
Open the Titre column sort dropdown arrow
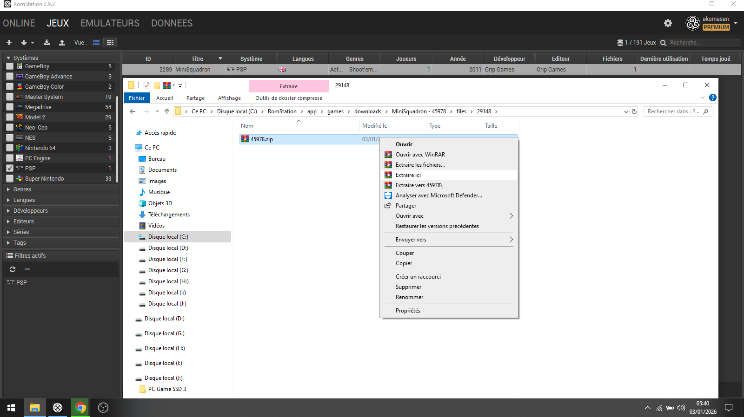point(220,59)
